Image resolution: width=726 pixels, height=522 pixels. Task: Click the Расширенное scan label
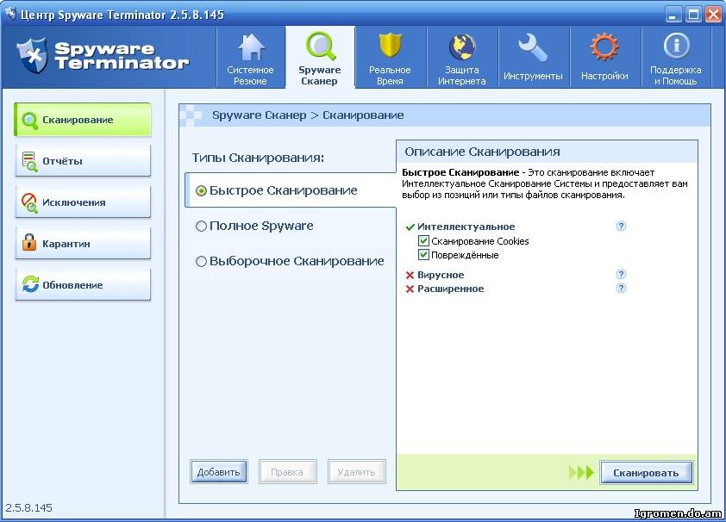[451, 289]
